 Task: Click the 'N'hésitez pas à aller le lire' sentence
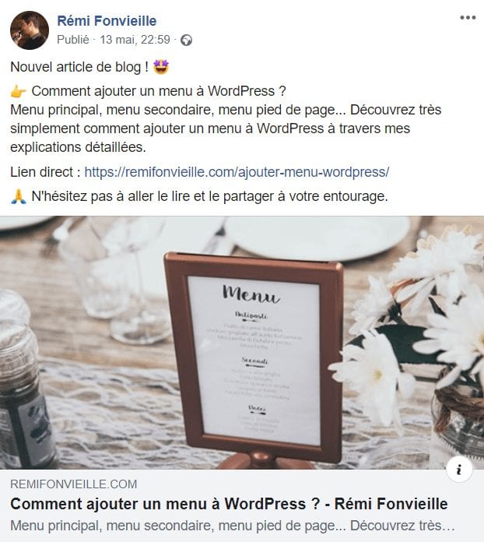[x=209, y=196]
